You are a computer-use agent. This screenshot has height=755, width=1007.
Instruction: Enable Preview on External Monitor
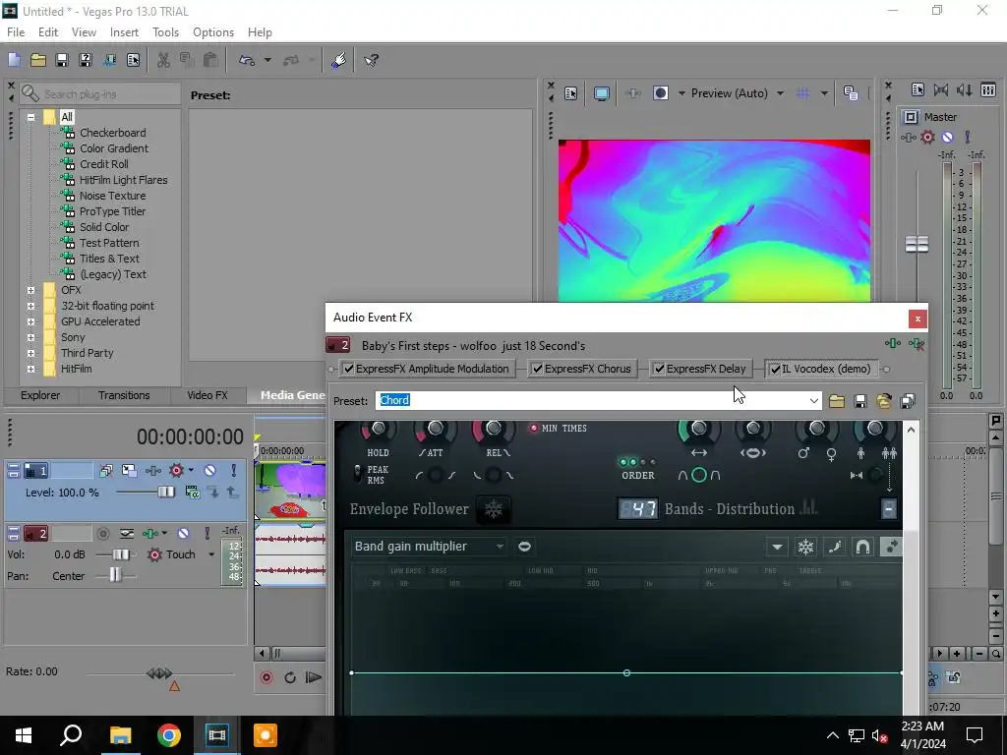coord(602,93)
